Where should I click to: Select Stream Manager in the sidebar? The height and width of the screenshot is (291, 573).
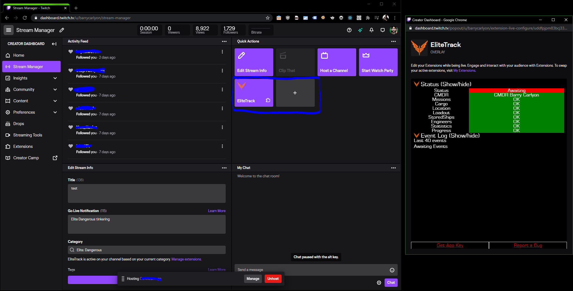point(31,67)
